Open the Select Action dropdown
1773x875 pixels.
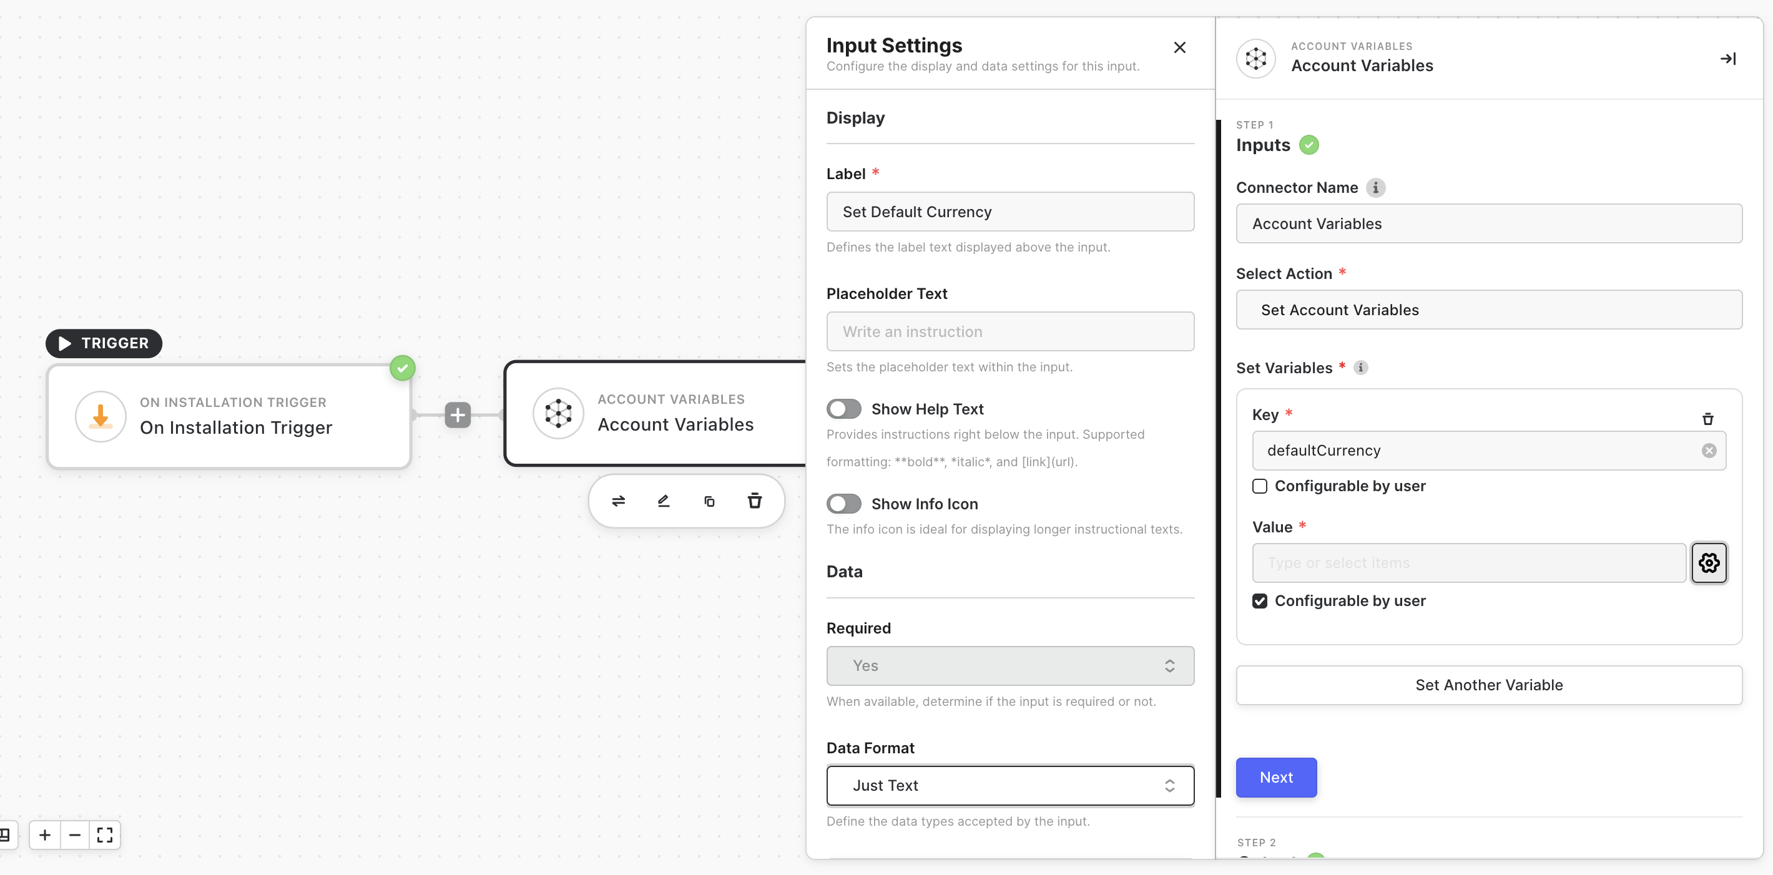(x=1489, y=310)
